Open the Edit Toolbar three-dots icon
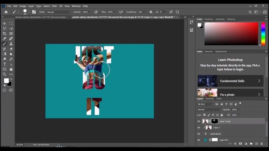The height and width of the screenshot is (151, 269). pos(11,74)
